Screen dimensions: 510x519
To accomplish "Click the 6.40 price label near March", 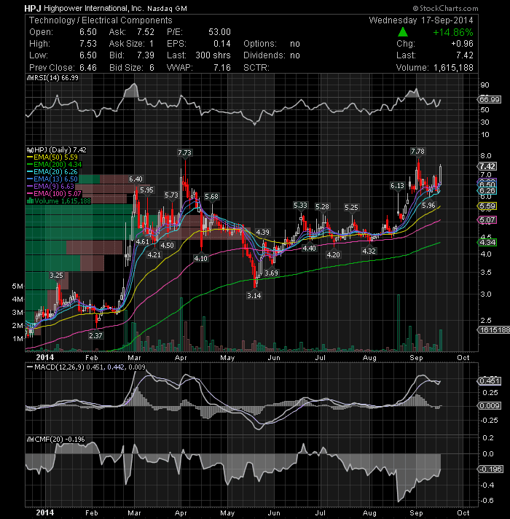I will pyautogui.click(x=136, y=179).
